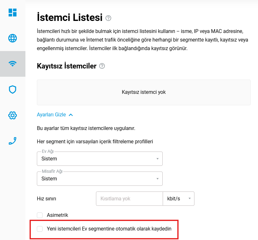Viewport: 258px width, 240px height.
Task: Show help for İstemci Listesi heading
Action: [x=109, y=18]
